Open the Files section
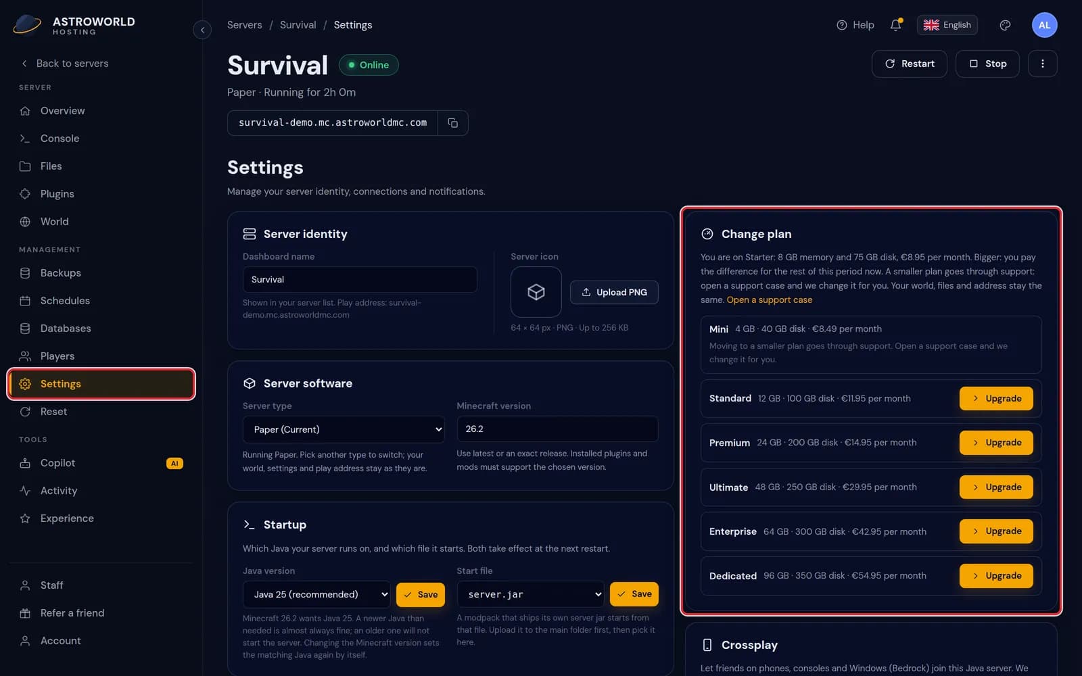Viewport: 1082px width, 676px height. (101, 166)
